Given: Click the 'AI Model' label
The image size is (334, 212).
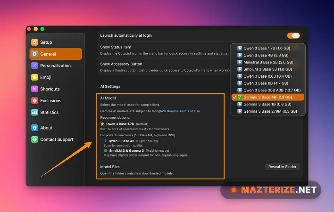Looking at the screenshot, I should [108, 98].
